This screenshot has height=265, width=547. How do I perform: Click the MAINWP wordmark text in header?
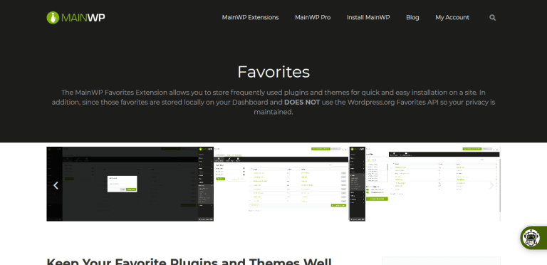[83, 17]
